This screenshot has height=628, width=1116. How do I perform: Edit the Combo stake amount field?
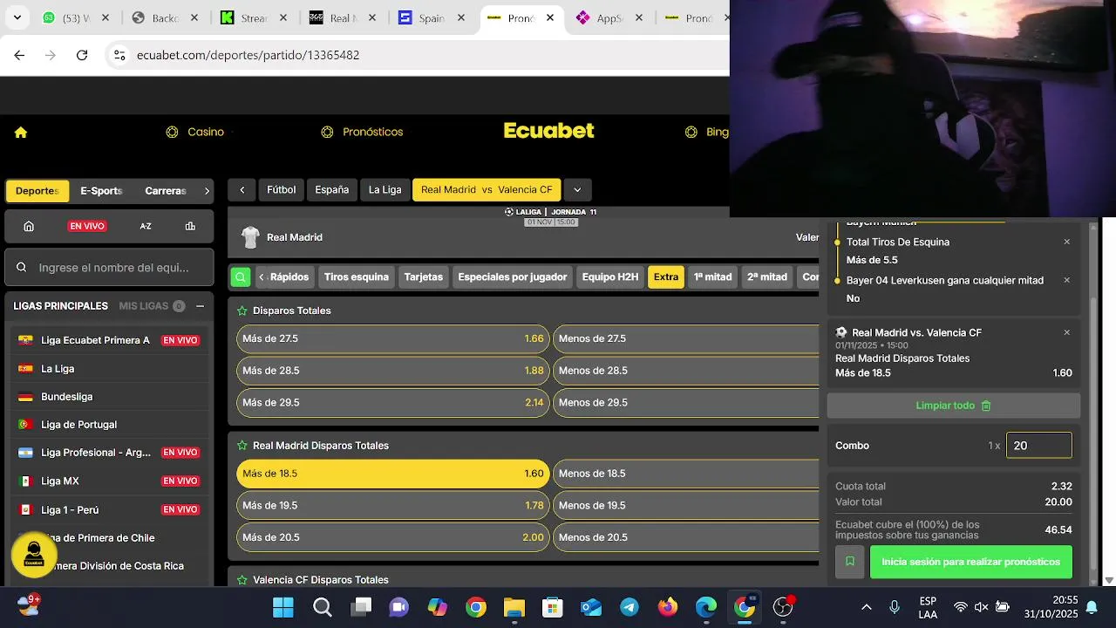pos(1039,446)
